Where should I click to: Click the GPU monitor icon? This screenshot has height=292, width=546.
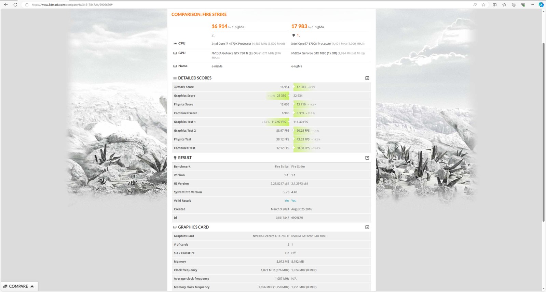[x=175, y=53]
